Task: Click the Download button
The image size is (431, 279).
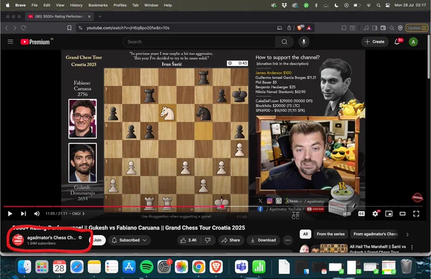Action: coord(263,240)
